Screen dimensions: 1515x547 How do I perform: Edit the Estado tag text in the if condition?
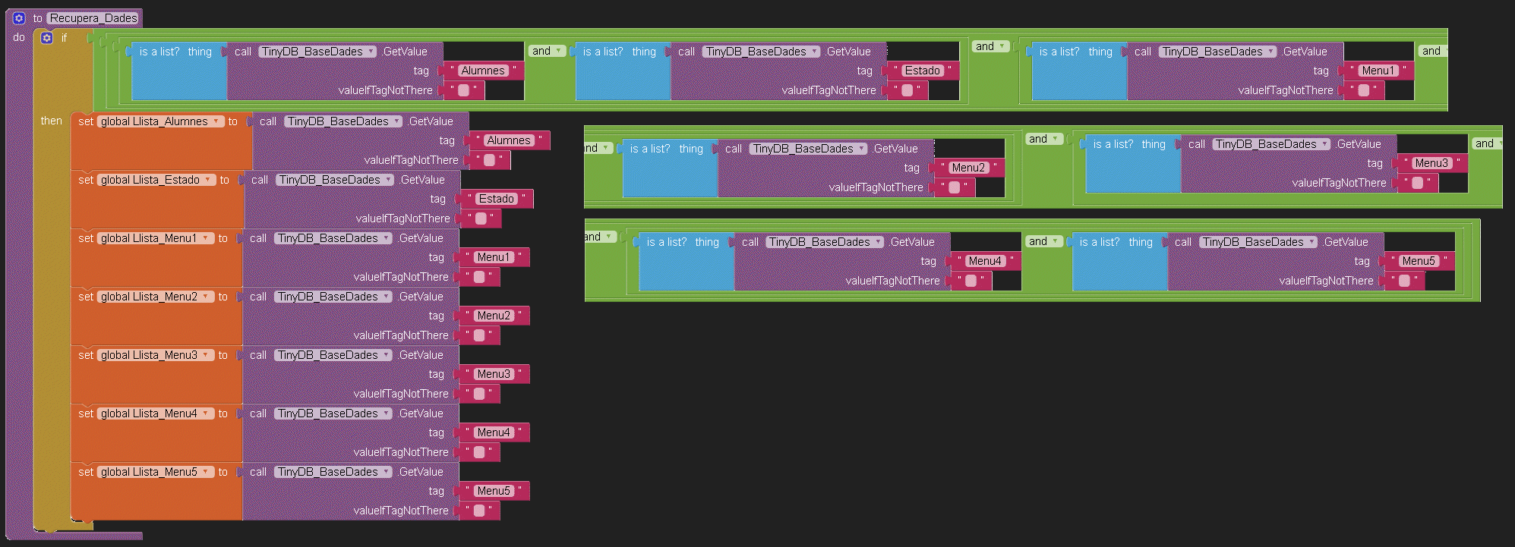(922, 71)
